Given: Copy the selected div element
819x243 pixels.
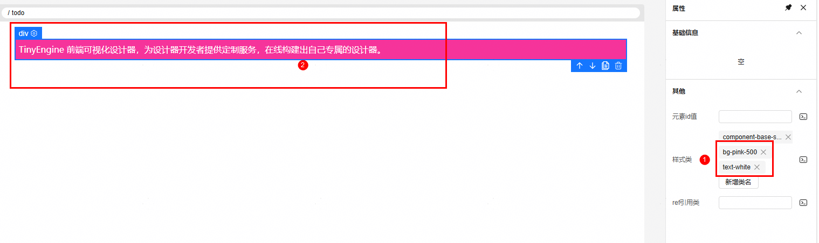Looking at the screenshot, I should tap(605, 66).
